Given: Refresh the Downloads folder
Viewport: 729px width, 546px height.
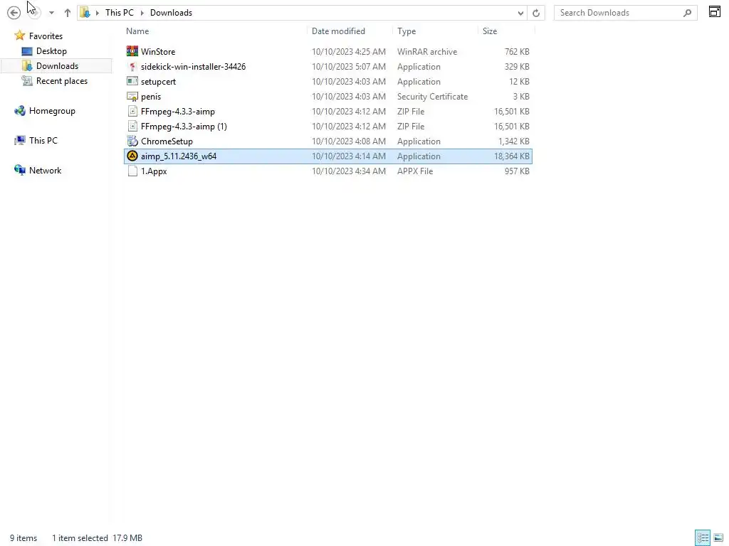Looking at the screenshot, I should (x=536, y=13).
